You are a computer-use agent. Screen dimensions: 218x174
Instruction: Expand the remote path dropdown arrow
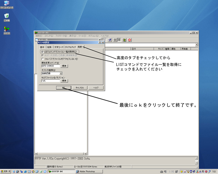[197, 45]
